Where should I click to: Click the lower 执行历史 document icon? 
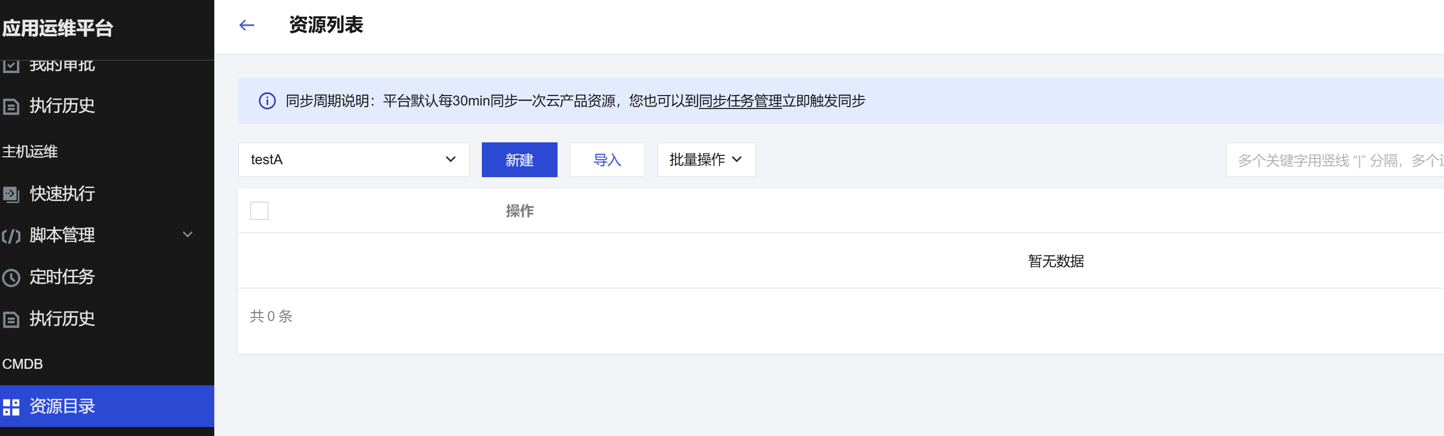(11, 319)
